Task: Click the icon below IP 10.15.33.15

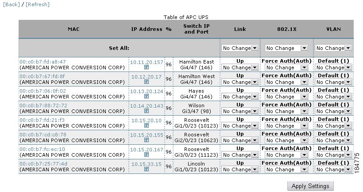Action: 147,169
